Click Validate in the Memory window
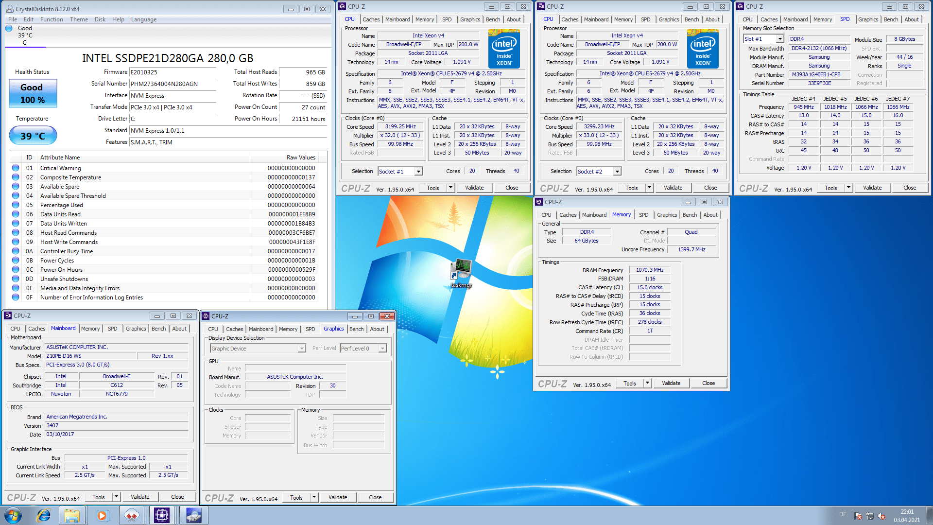Viewport: 933px width, 525px height. 671,383
